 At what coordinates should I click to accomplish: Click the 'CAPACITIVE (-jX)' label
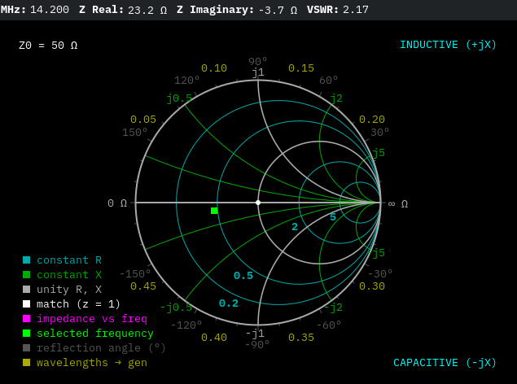pos(445,363)
